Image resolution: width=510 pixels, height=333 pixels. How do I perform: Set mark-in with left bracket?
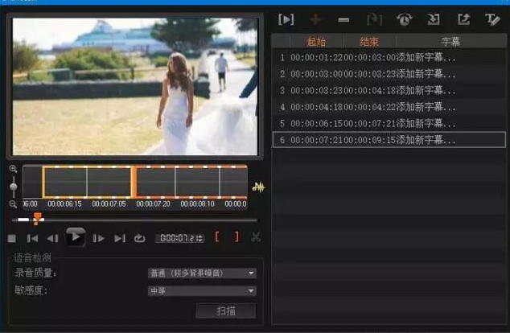click(216, 236)
